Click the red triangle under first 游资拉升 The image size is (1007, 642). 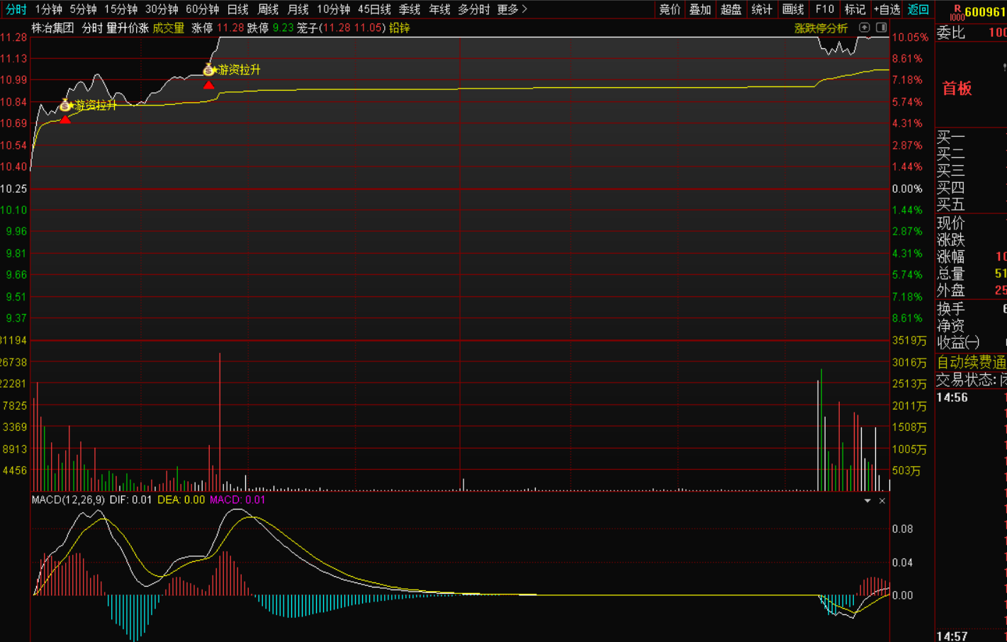point(65,120)
